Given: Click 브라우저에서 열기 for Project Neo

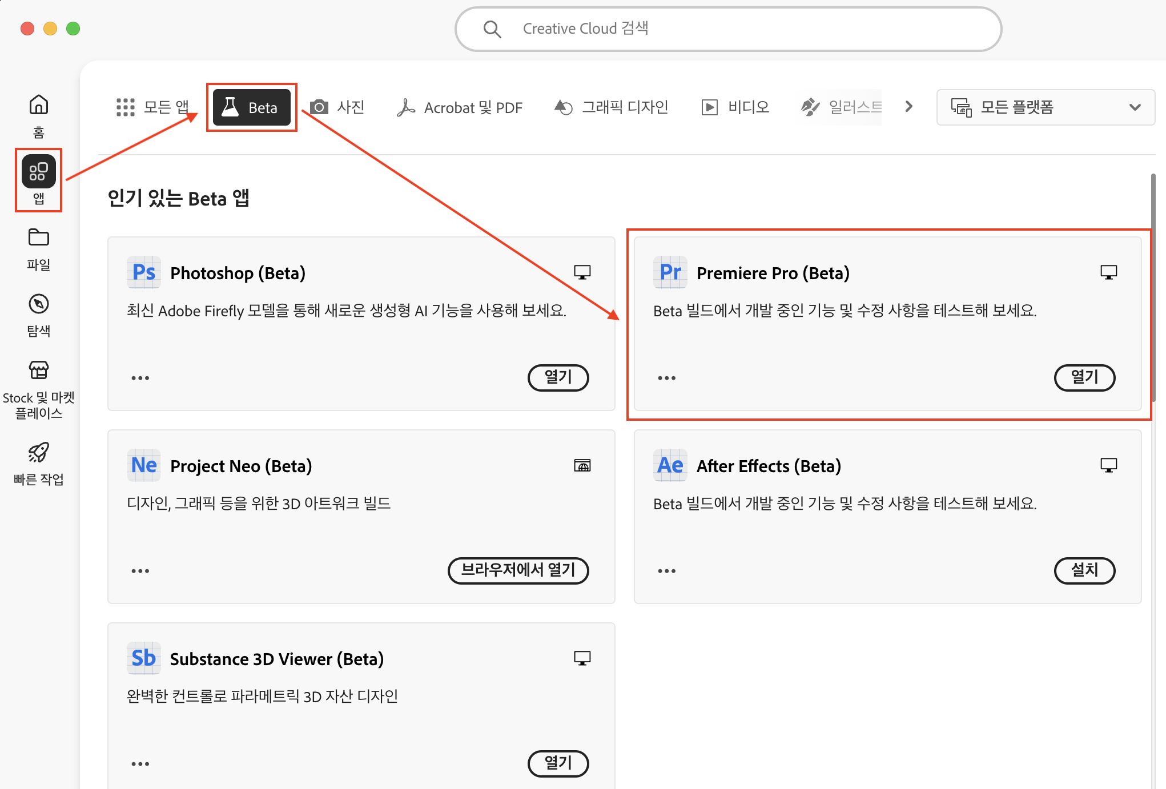Looking at the screenshot, I should 518,570.
